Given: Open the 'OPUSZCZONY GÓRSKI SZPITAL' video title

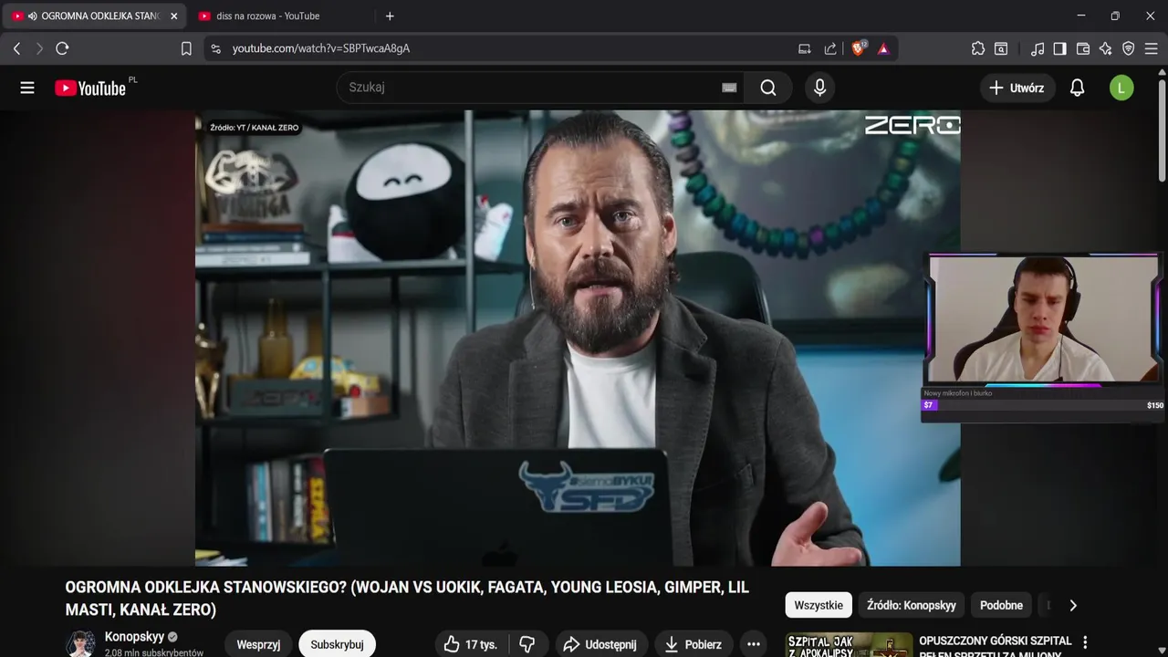Looking at the screenshot, I should pyautogui.click(x=996, y=647).
